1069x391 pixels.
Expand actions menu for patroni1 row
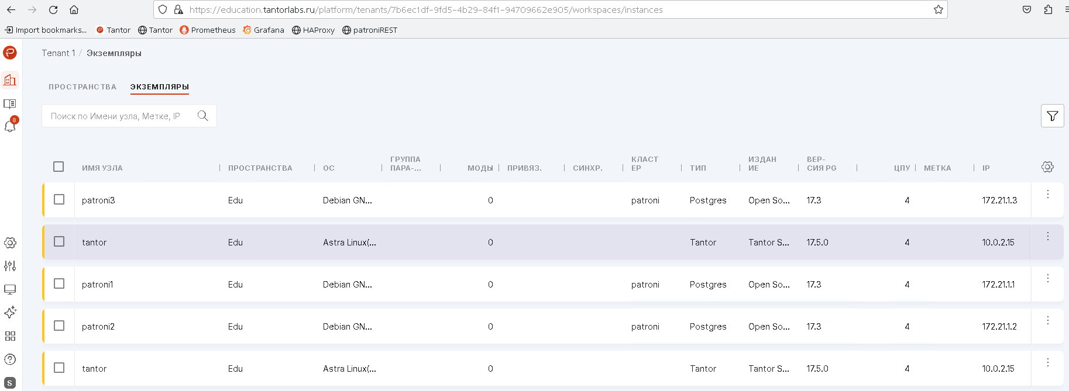(x=1047, y=278)
